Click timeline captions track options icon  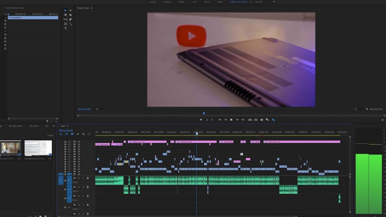click(89, 134)
